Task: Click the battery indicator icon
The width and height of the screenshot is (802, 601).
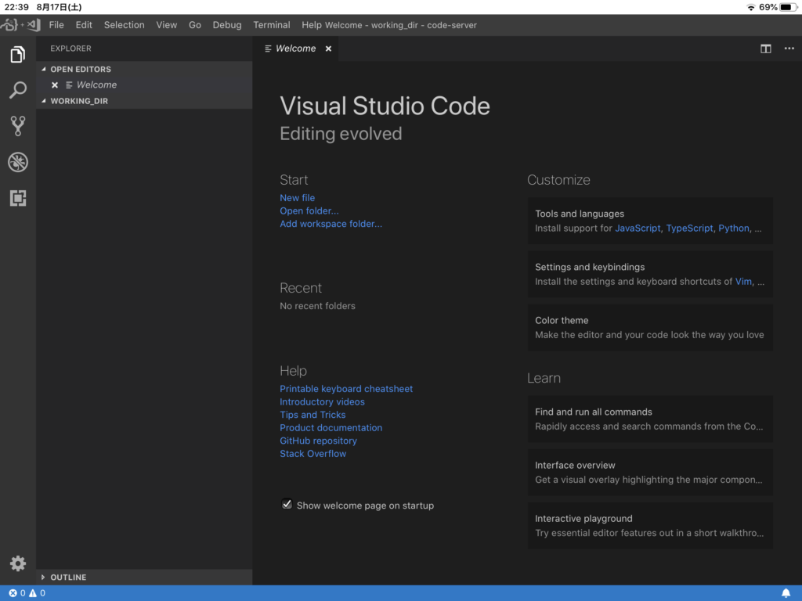Action: coord(788,7)
